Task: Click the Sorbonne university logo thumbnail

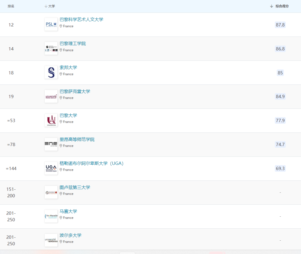Action: pos(51,72)
